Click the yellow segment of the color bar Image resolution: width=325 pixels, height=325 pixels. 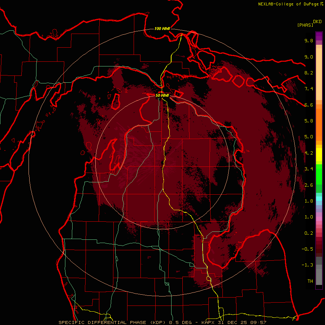(319, 155)
